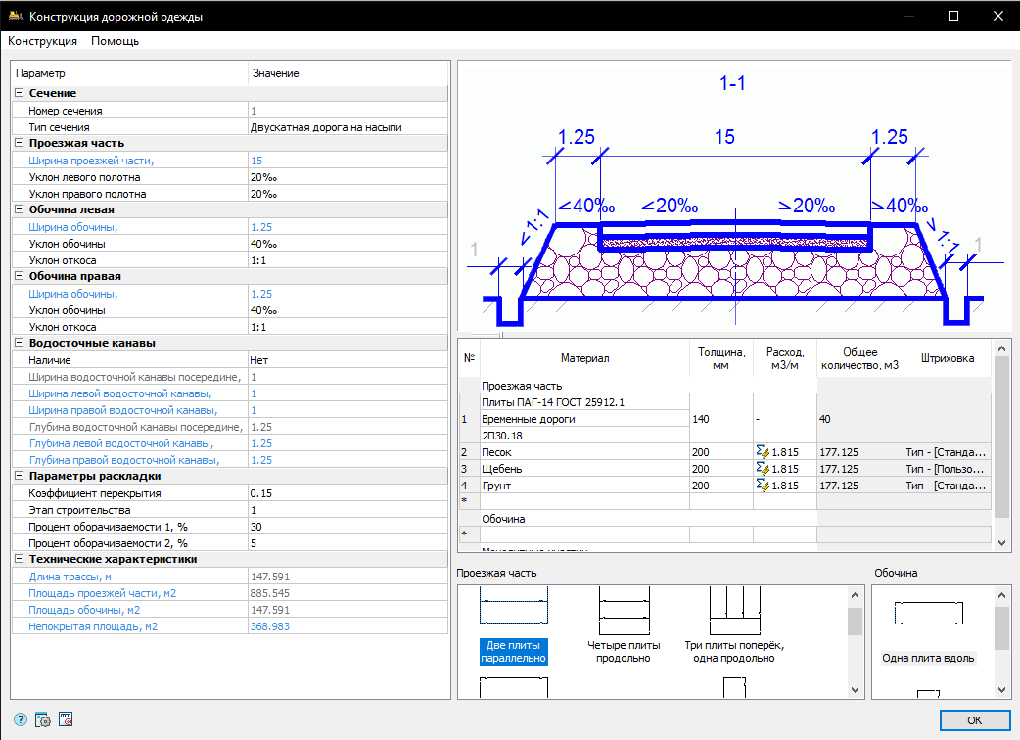
Task: Click the Толщина, мм column header
Action: pyautogui.click(x=720, y=358)
